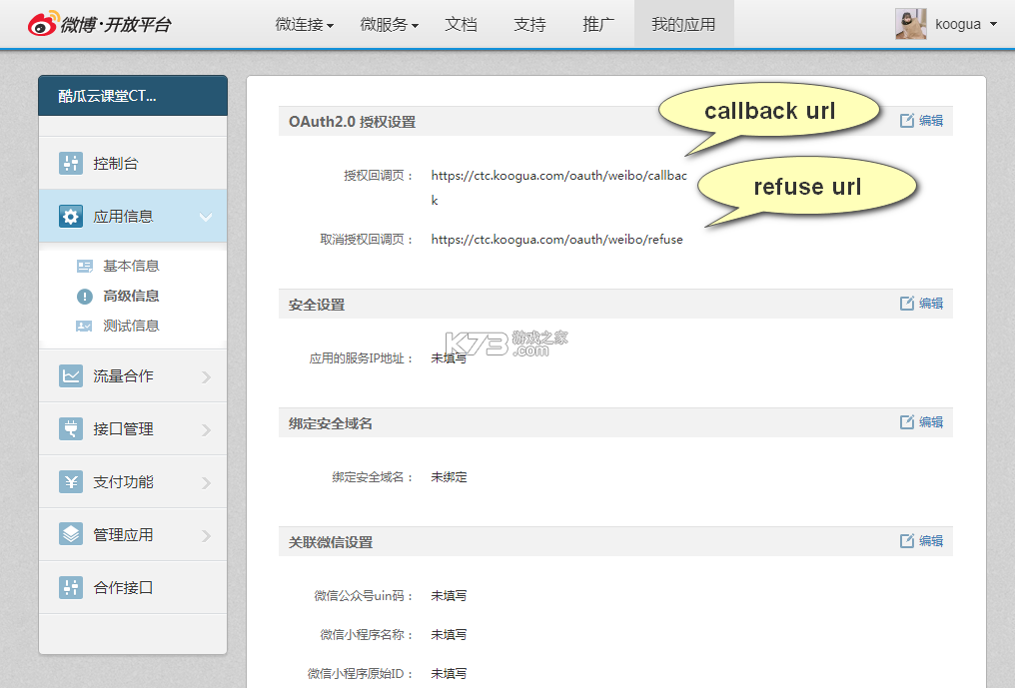The width and height of the screenshot is (1015, 688).
Task: Go to the 文档 menu
Action: coord(461,25)
